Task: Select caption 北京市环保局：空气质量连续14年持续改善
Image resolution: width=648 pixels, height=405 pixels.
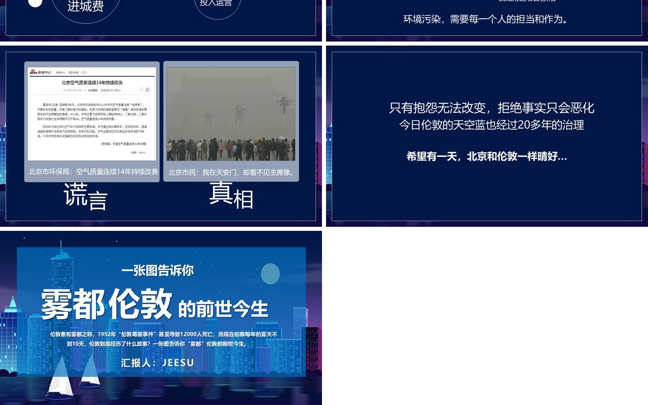Action: (93, 172)
